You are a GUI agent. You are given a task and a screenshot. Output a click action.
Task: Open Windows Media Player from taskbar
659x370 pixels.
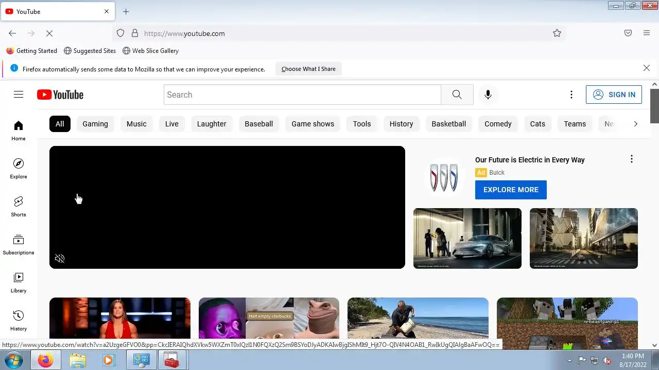(109, 360)
